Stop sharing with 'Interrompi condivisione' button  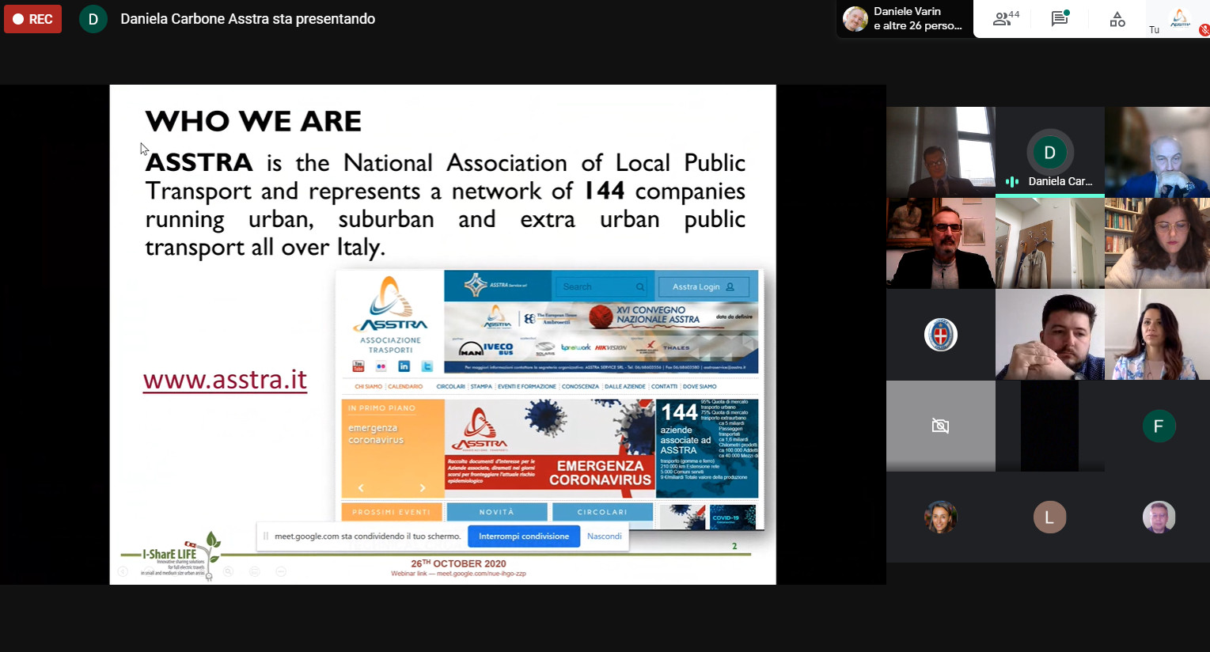point(523,536)
